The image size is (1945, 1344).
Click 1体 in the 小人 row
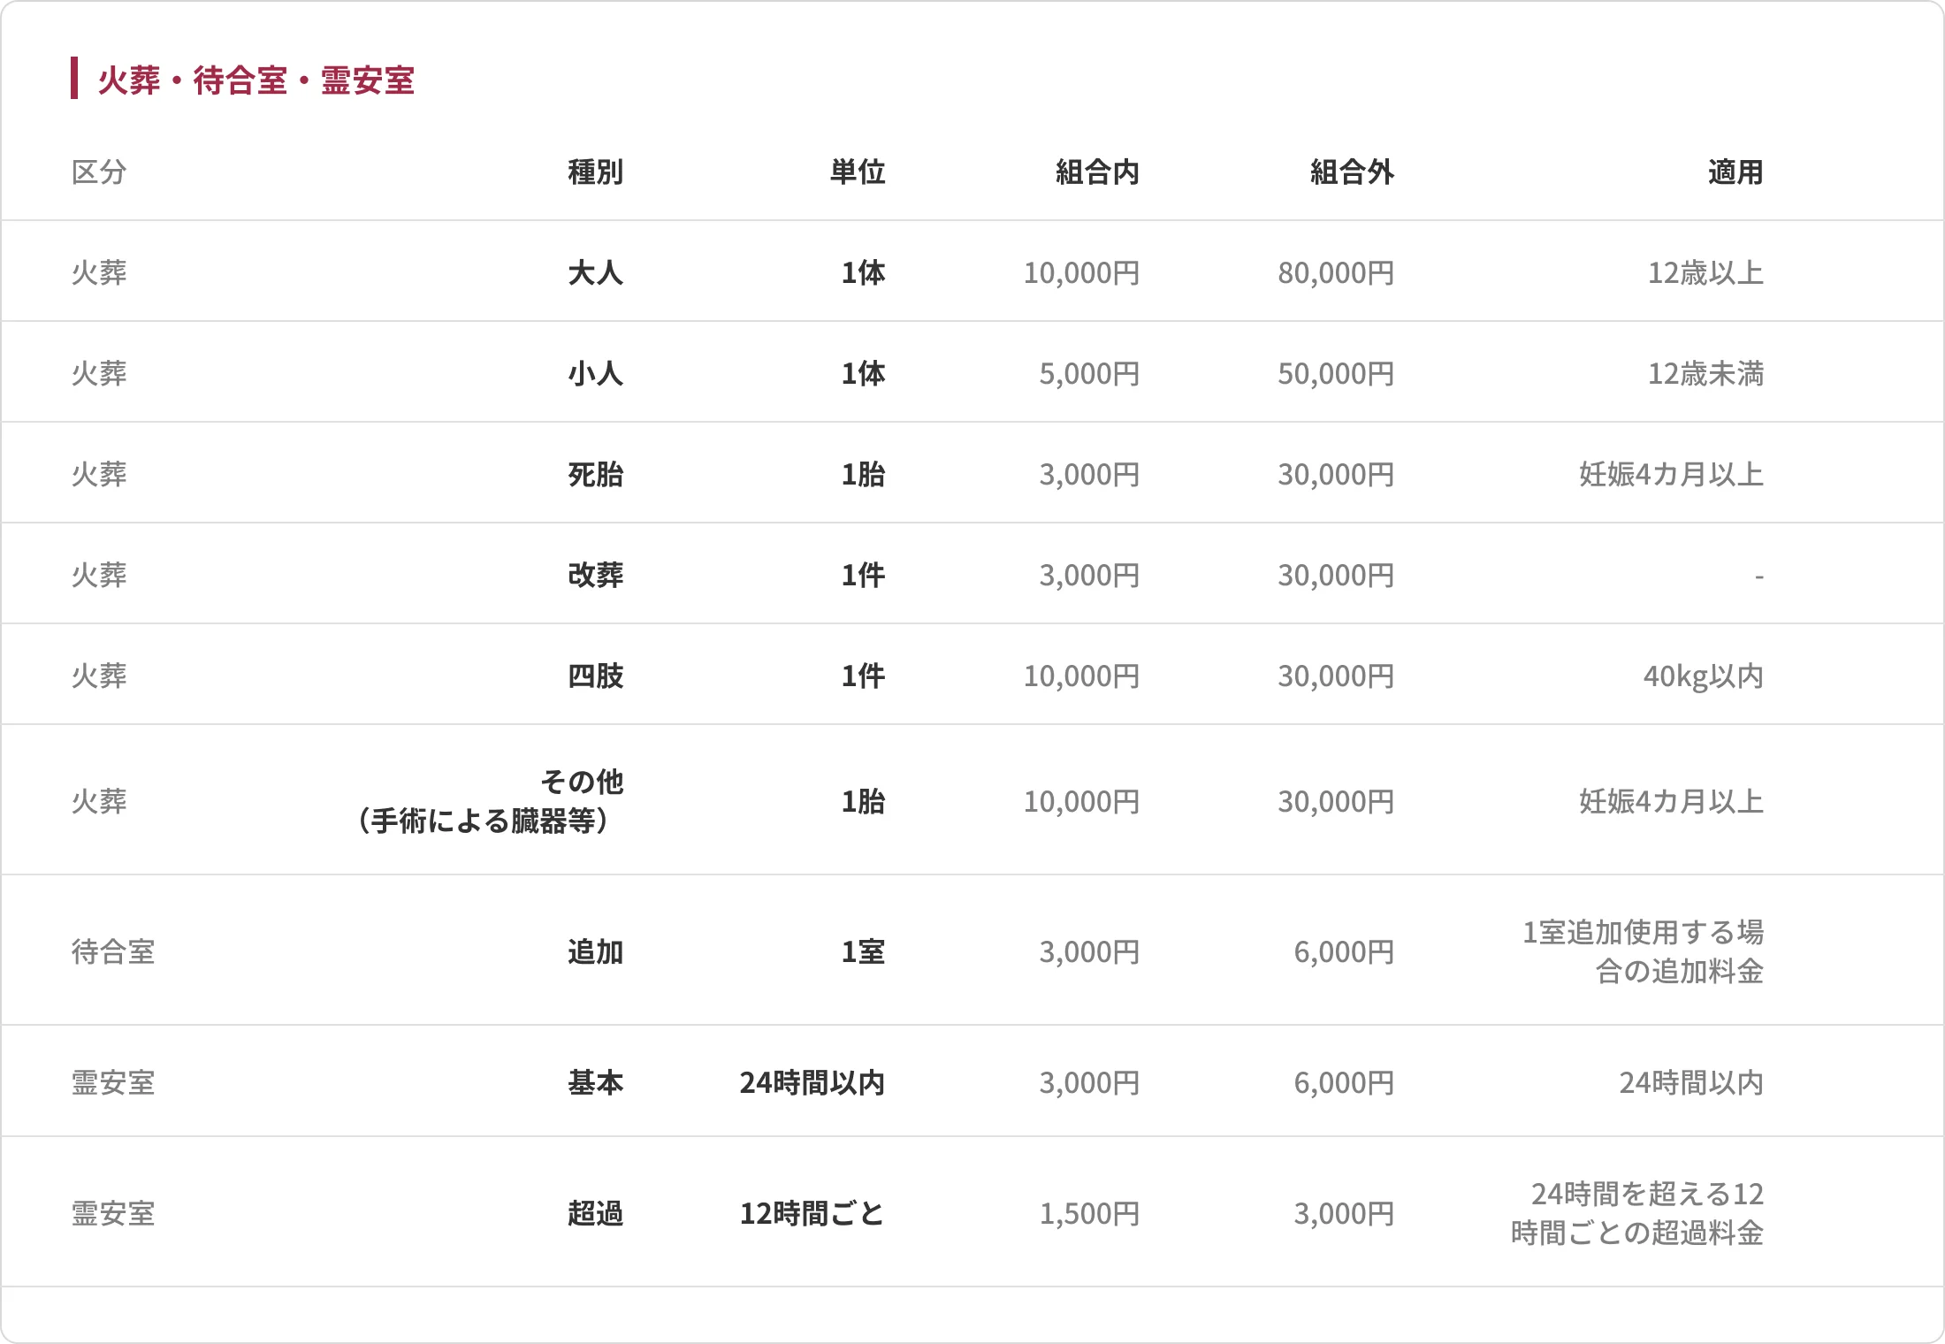click(864, 373)
